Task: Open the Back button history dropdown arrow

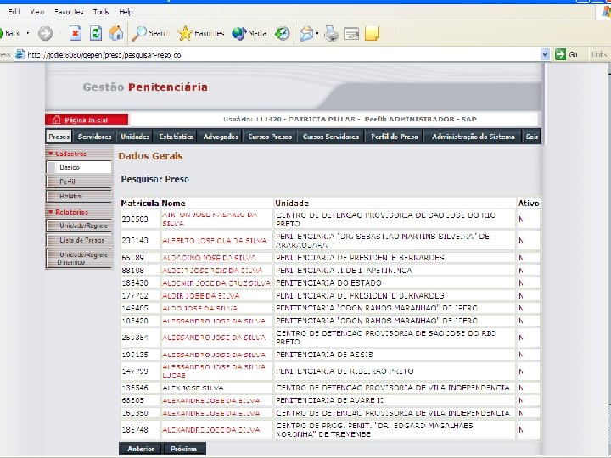Action: point(28,33)
